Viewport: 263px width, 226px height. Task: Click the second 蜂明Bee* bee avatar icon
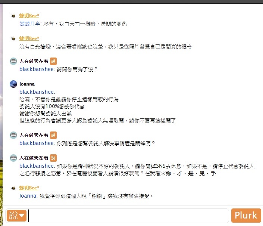pos(13,39)
